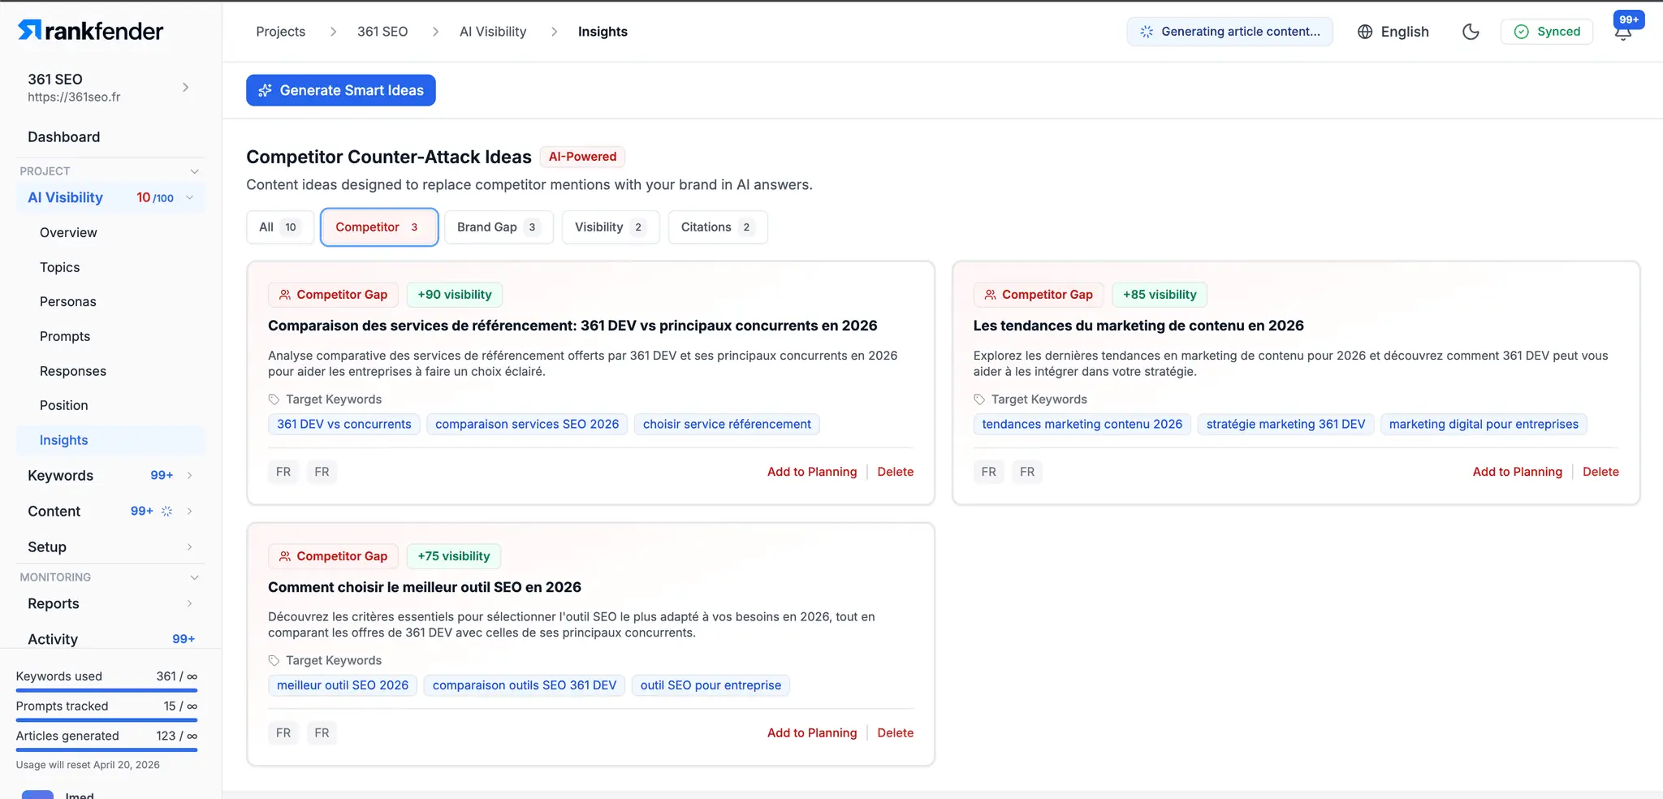Click Prompts tracked progress bar
The image size is (1663, 799).
[106, 720]
